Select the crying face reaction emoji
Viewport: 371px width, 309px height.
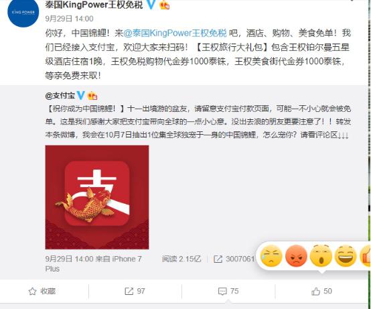271,256
